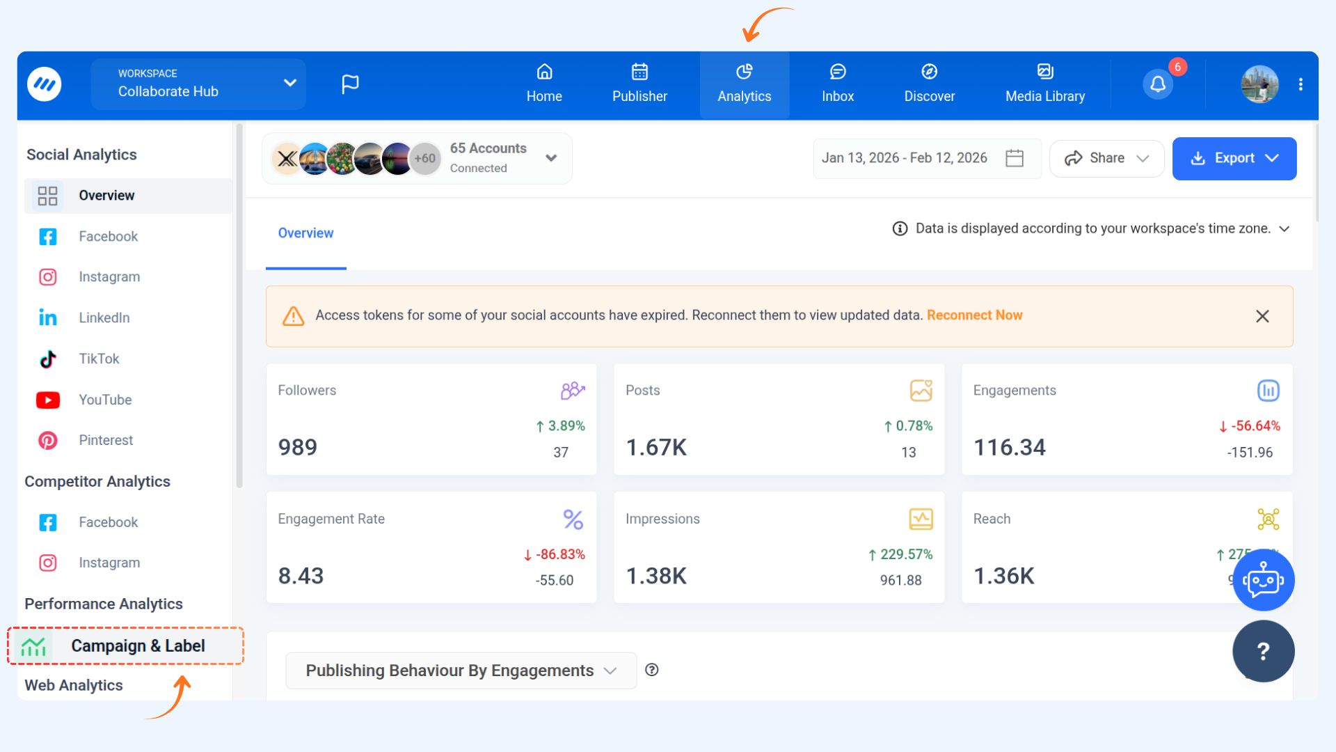Switch to the Overview tab
This screenshot has height=752, width=1336.
(x=305, y=233)
